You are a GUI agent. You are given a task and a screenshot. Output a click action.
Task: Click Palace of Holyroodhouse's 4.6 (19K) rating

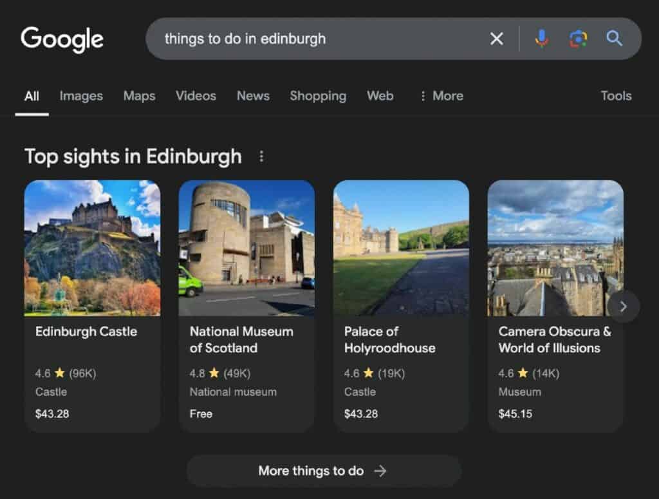point(375,373)
